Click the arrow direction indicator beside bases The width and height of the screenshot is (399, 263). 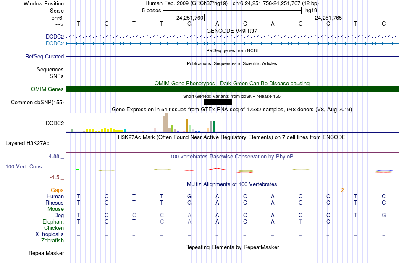59,24
